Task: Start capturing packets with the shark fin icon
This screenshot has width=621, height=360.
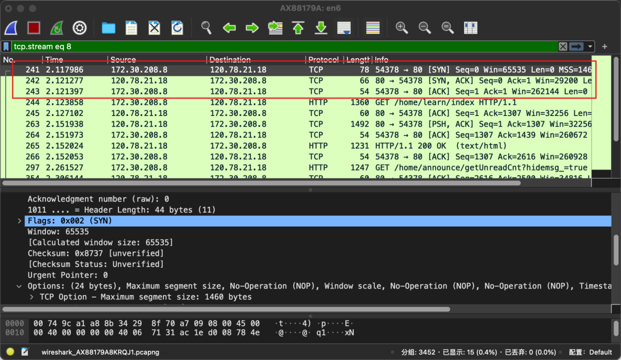Action: (11, 28)
